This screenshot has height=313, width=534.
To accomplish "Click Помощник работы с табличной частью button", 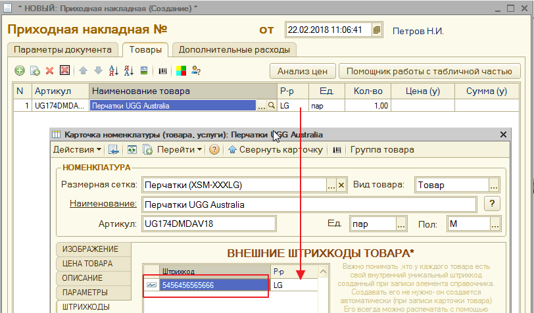I will [429, 71].
